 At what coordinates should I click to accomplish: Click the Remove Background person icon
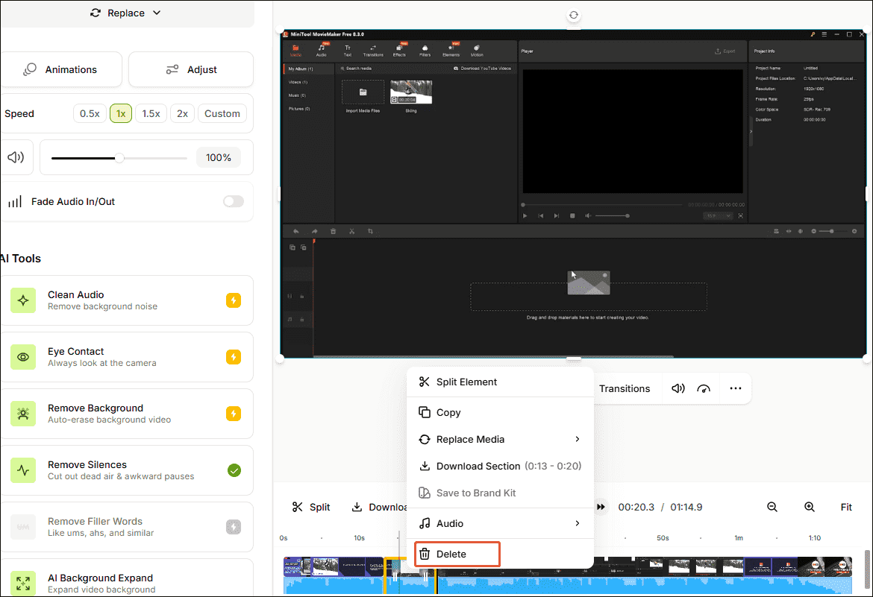coord(23,414)
